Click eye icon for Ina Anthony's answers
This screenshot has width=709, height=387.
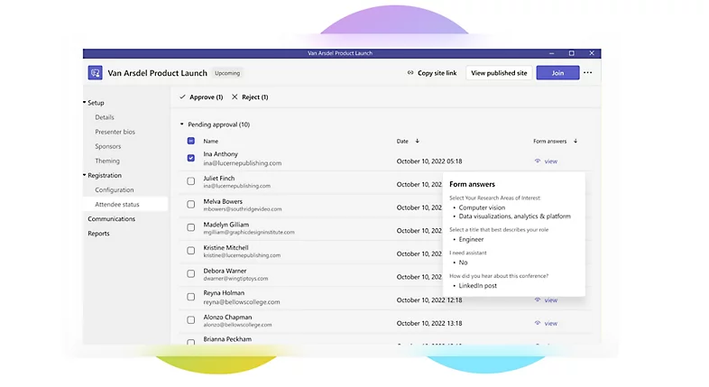[x=538, y=161]
